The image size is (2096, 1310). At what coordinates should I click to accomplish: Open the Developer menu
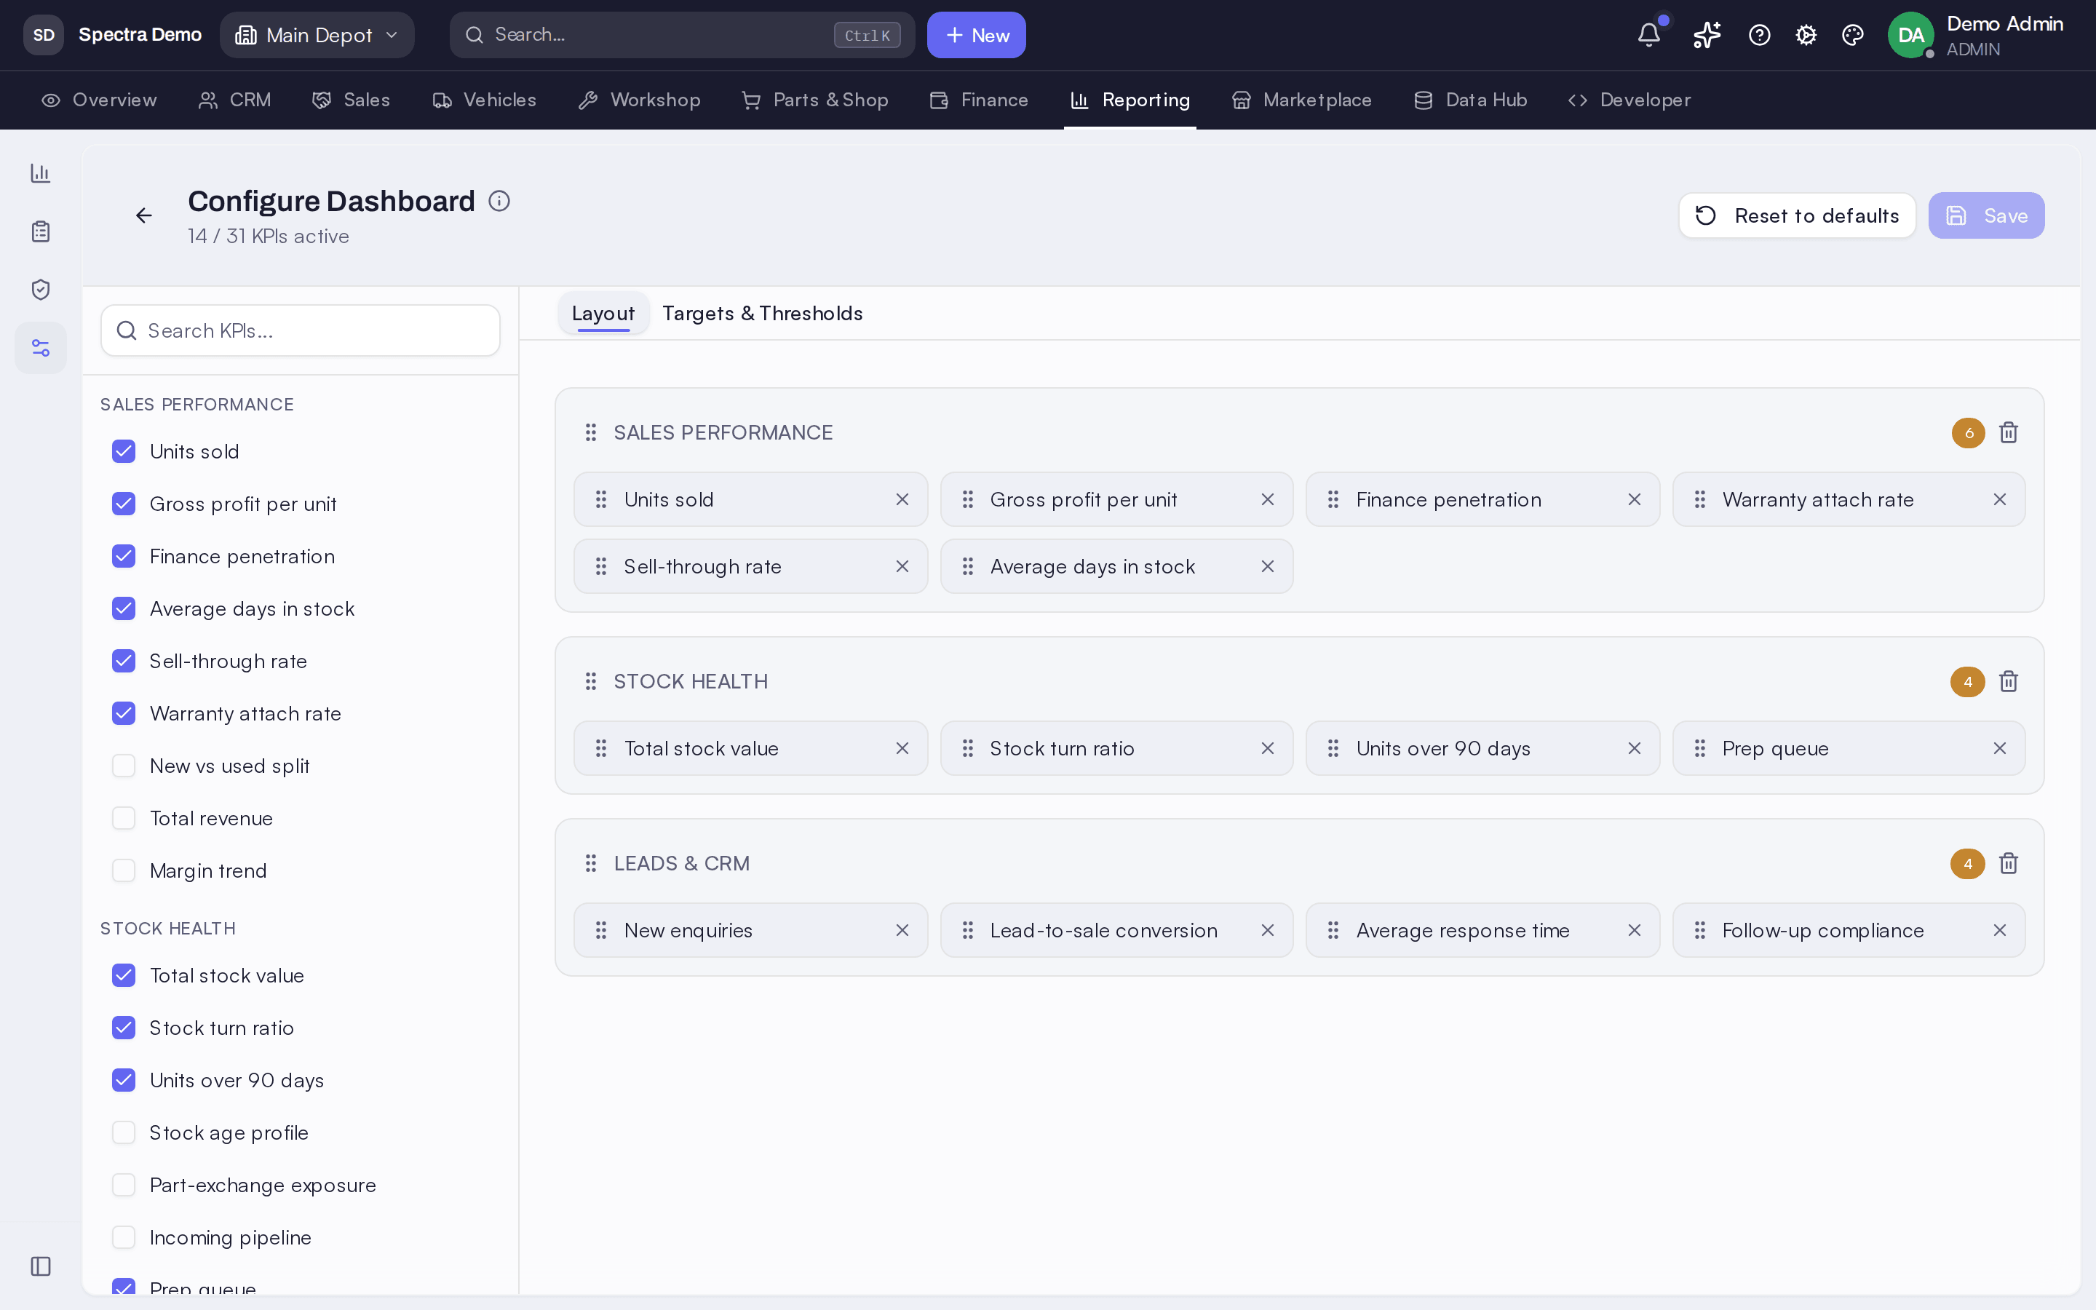1629,100
